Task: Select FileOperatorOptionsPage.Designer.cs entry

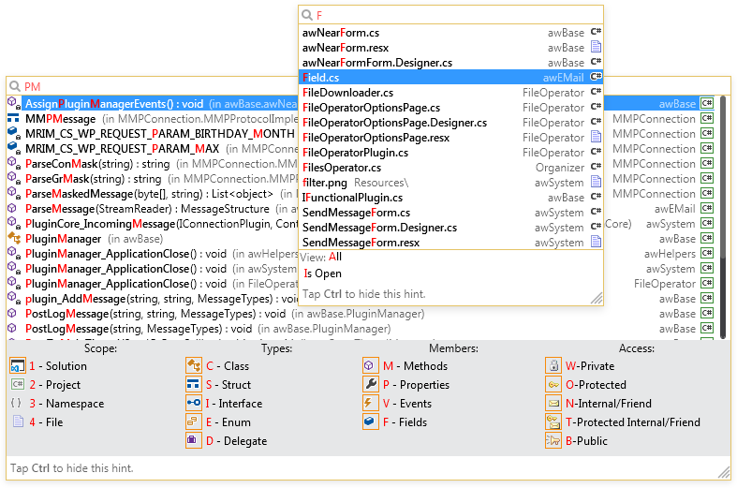Action: (450, 123)
